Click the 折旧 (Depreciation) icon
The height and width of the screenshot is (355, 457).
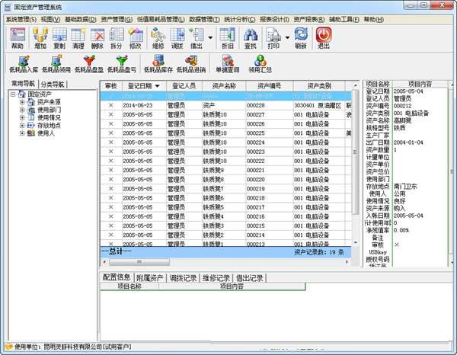click(x=227, y=37)
